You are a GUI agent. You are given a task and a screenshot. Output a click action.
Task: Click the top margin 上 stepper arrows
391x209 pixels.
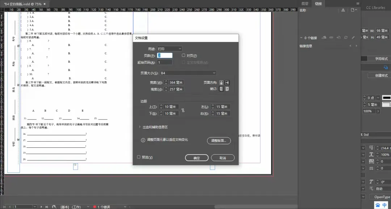(161, 107)
